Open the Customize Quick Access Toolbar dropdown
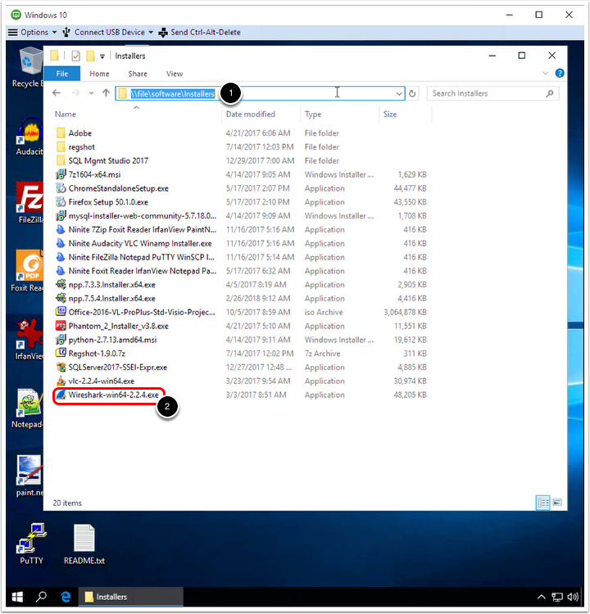The width and height of the screenshot is (590, 614). pos(102,56)
